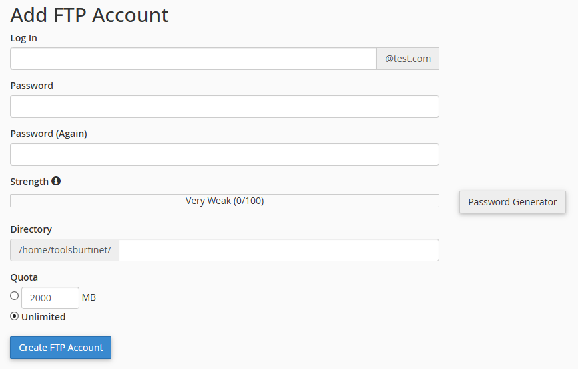Click the /home/toolsburtinet/ directory prefix
Screen dimensions: 578x369
65,250
